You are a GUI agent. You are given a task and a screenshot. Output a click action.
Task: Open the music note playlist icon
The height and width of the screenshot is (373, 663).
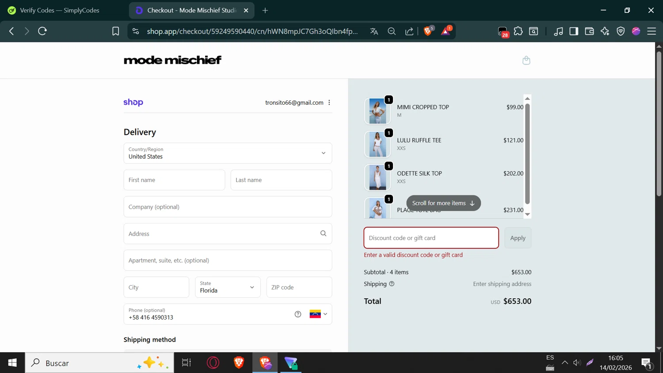point(559,31)
